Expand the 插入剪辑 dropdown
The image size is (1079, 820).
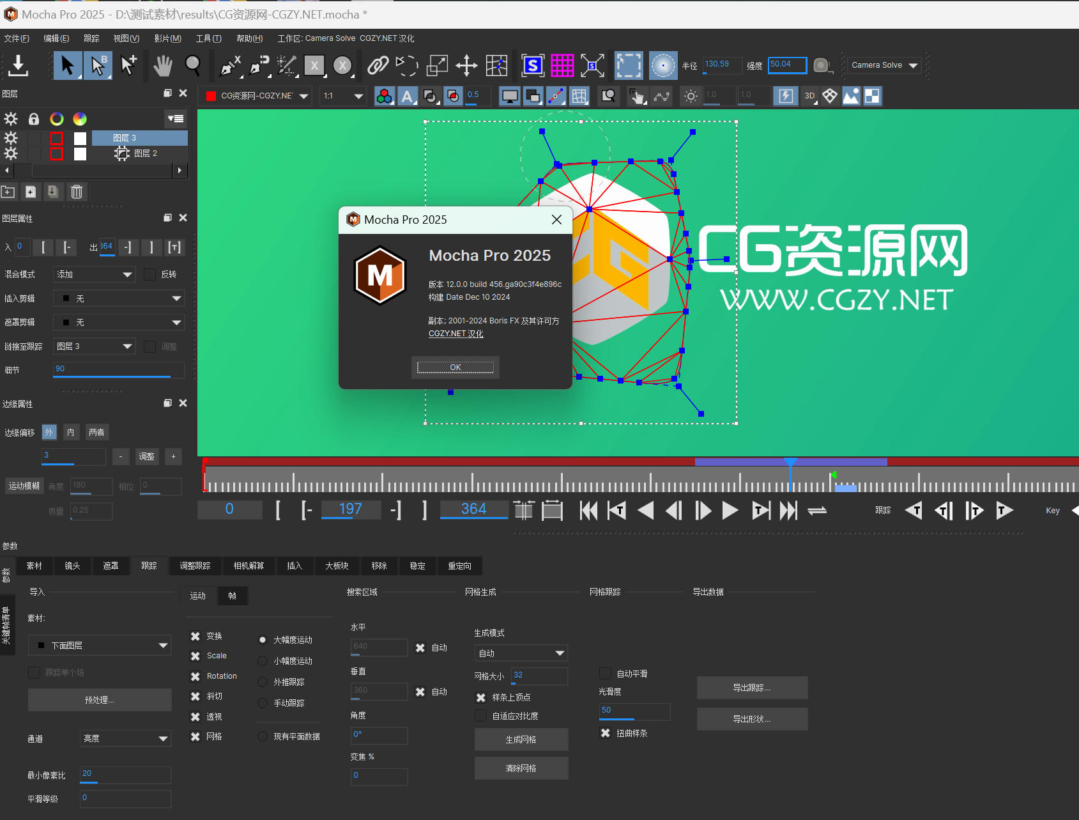click(x=119, y=298)
